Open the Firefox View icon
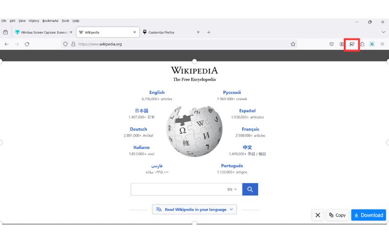The height and width of the screenshot is (243, 389). [5, 32]
